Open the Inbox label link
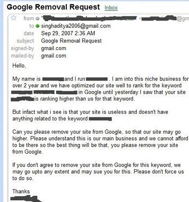Viewport: 189px width, 202px height. coord(111,8)
